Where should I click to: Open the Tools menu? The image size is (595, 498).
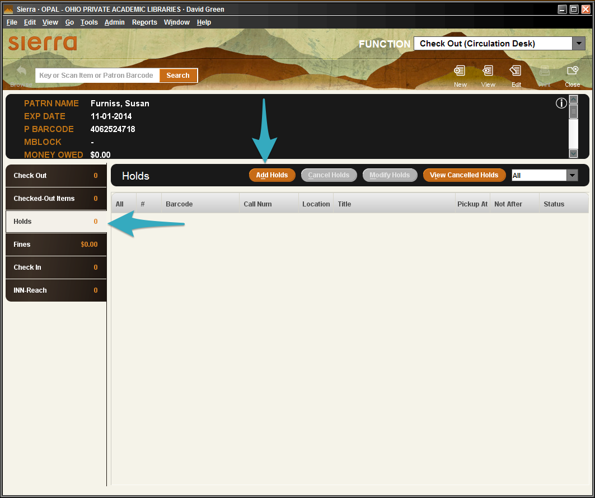coord(89,22)
